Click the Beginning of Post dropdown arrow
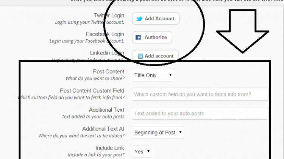The height and width of the screenshot is (159, 284). tap(180, 132)
